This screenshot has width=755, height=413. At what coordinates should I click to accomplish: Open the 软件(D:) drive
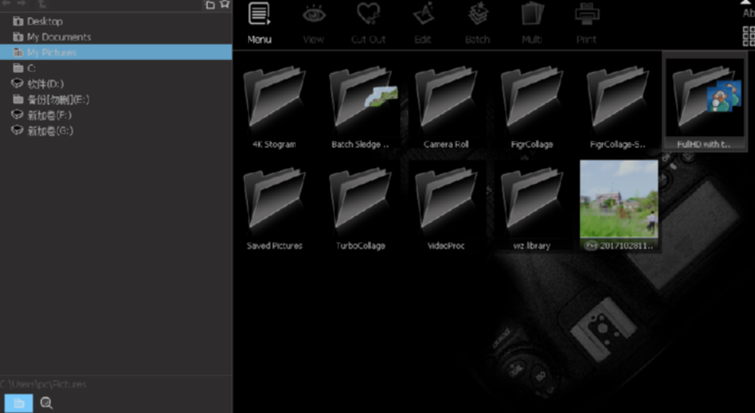point(45,83)
